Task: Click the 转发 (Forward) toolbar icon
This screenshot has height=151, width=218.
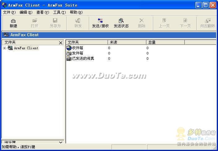Action: pos(78,21)
